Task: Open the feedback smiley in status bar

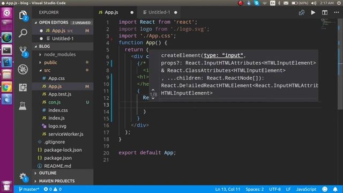Action: pyautogui.click(x=325, y=189)
